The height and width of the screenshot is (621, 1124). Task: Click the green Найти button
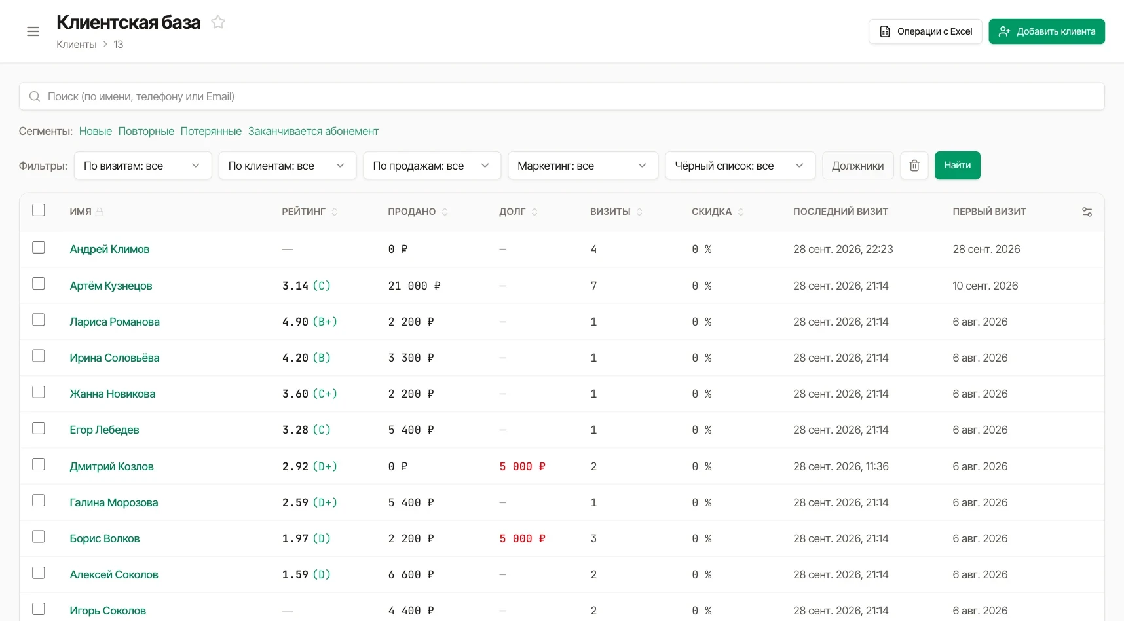pos(958,165)
